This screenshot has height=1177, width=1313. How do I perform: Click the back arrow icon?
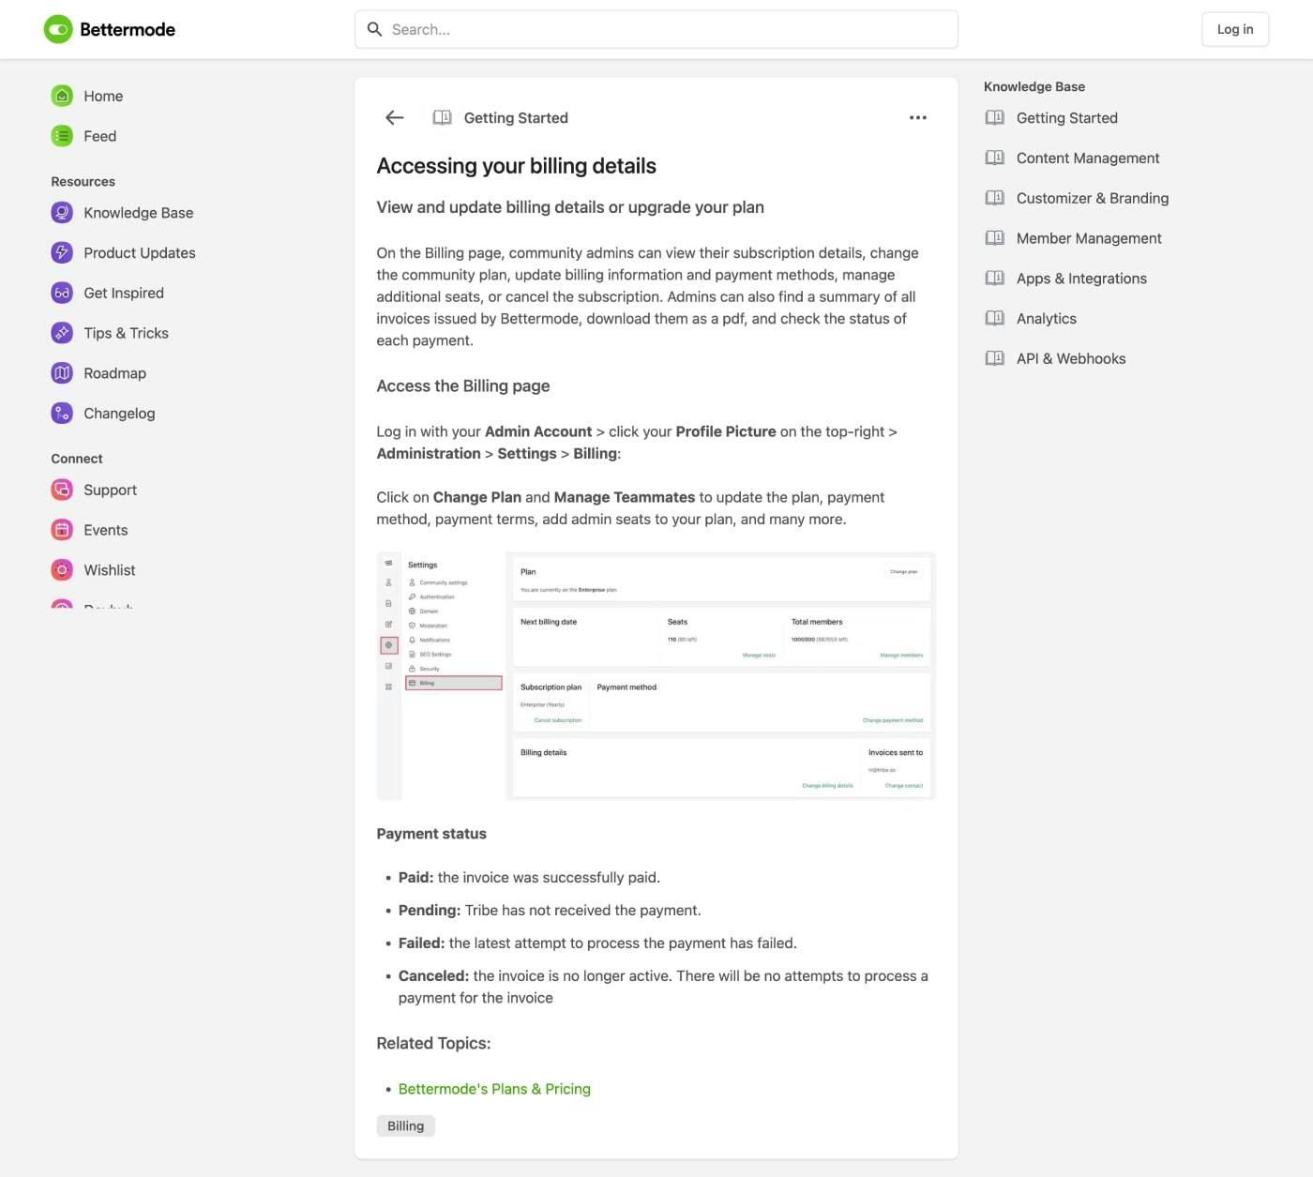pos(395,117)
